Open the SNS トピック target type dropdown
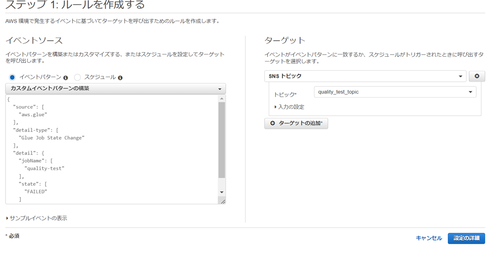Image resolution: width=491 pixels, height=255 pixels. click(365, 76)
